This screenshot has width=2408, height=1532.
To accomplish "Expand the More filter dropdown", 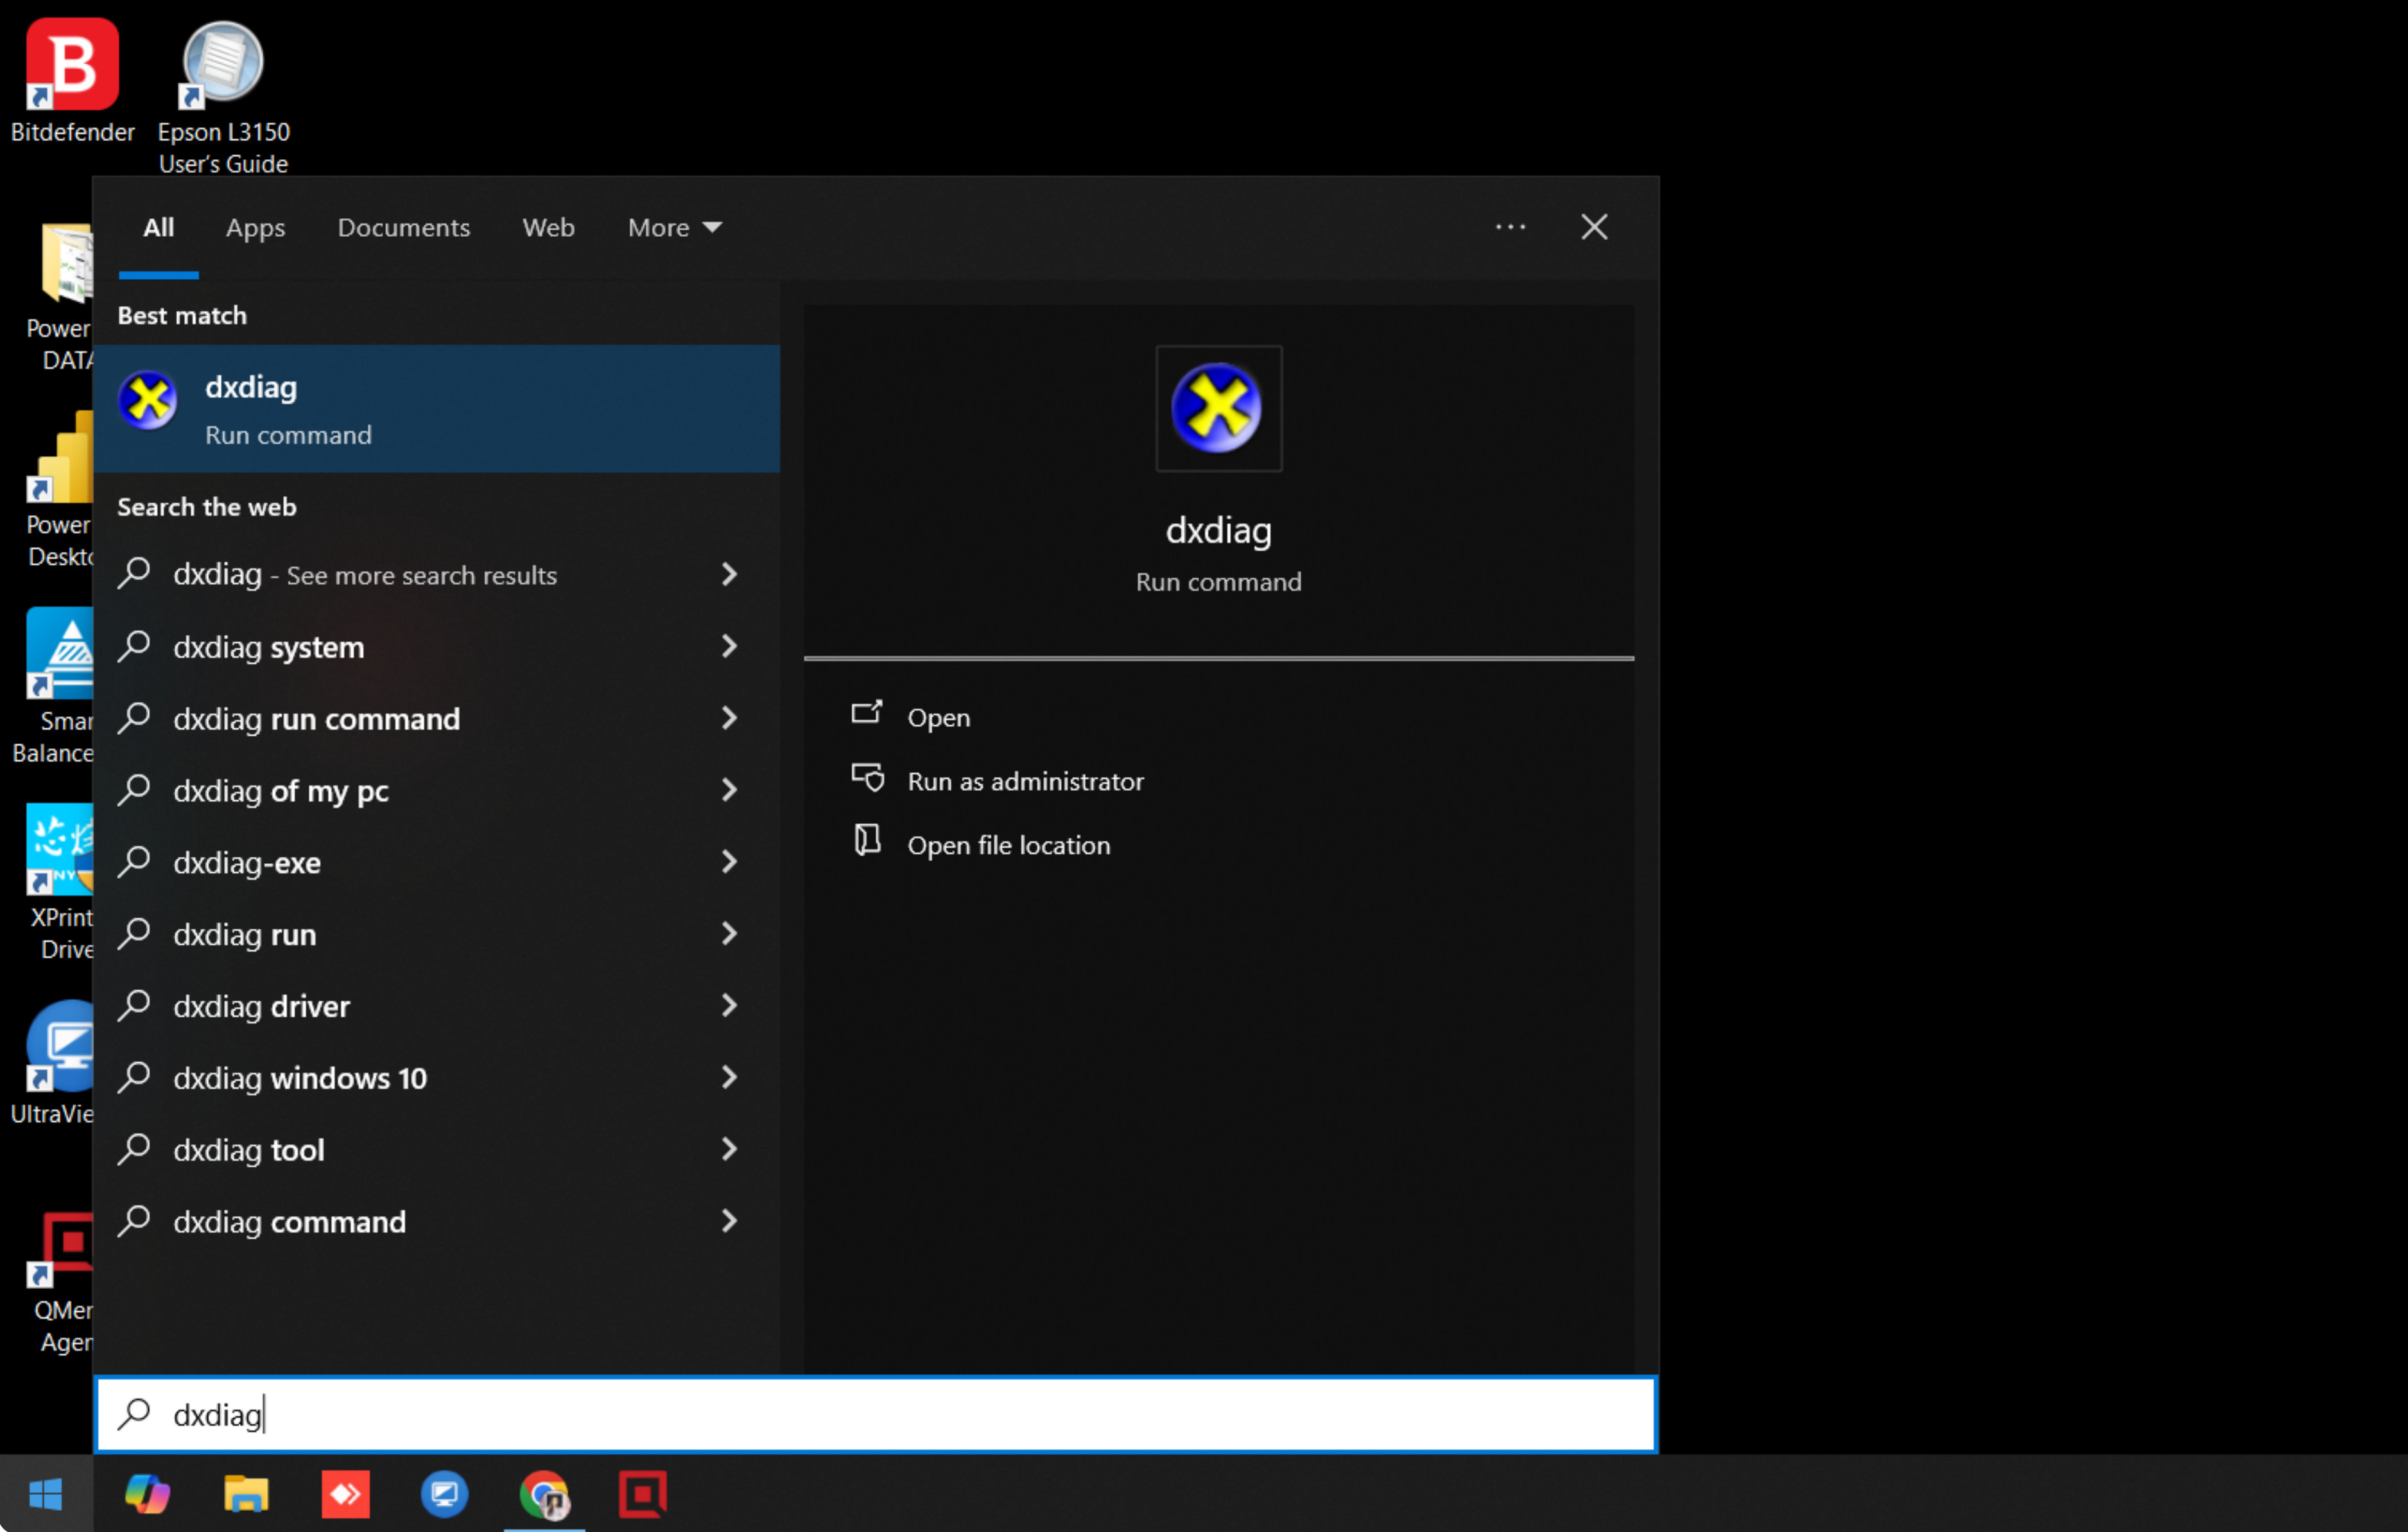I will click(674, 228).
